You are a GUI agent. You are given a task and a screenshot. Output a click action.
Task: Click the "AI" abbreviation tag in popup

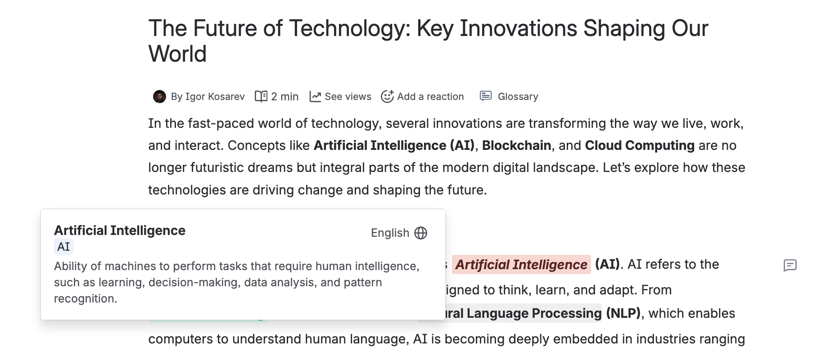coord(63,247)
